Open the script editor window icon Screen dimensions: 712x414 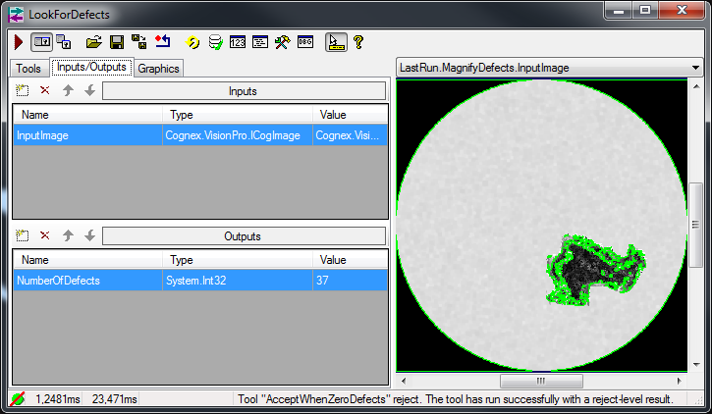(260, 42)
